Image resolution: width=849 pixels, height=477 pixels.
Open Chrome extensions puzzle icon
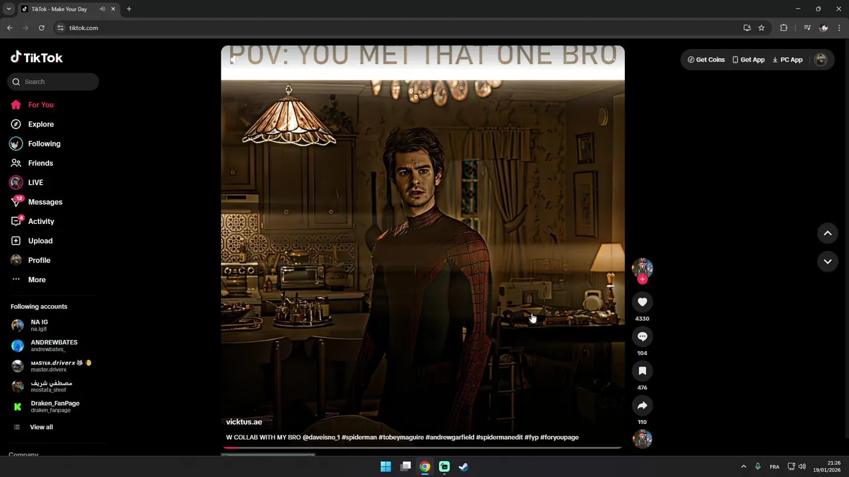[x=784, y=28]
